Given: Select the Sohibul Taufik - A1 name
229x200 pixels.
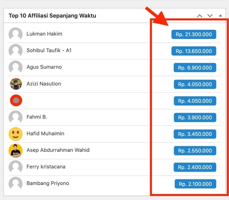Looking at the screenshot, I should [x=49, y=50].
